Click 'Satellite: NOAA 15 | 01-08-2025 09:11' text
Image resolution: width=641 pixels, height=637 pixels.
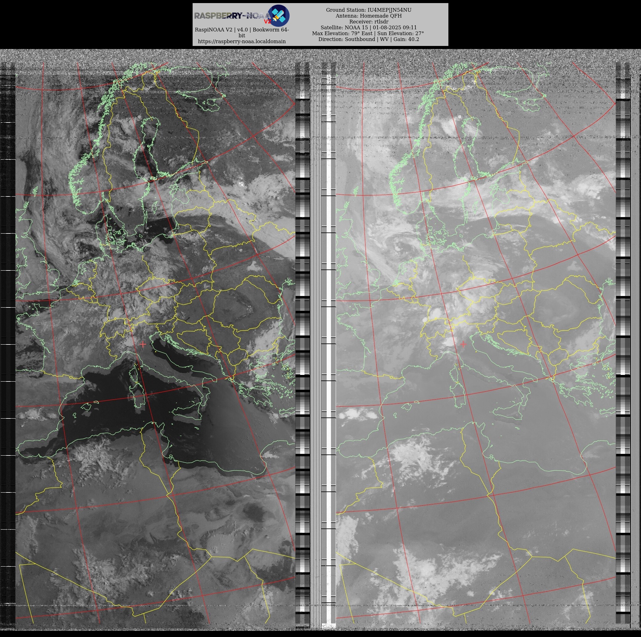(369, 27)
